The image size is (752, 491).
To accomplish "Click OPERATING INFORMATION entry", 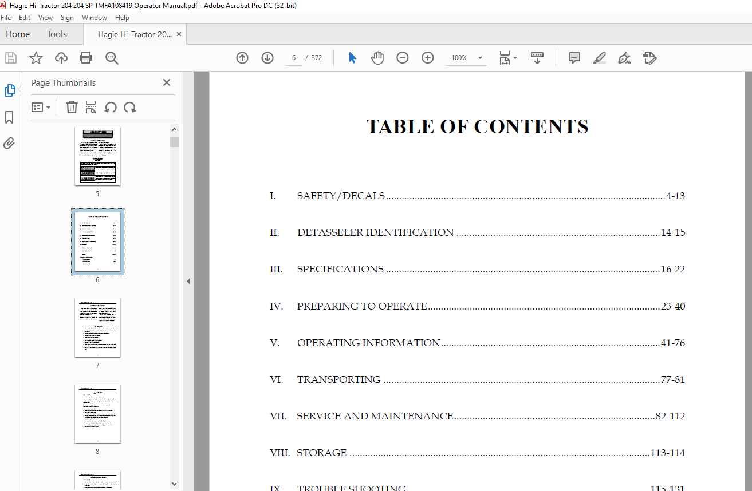I will pyautogui.click(x=477, y=343).
